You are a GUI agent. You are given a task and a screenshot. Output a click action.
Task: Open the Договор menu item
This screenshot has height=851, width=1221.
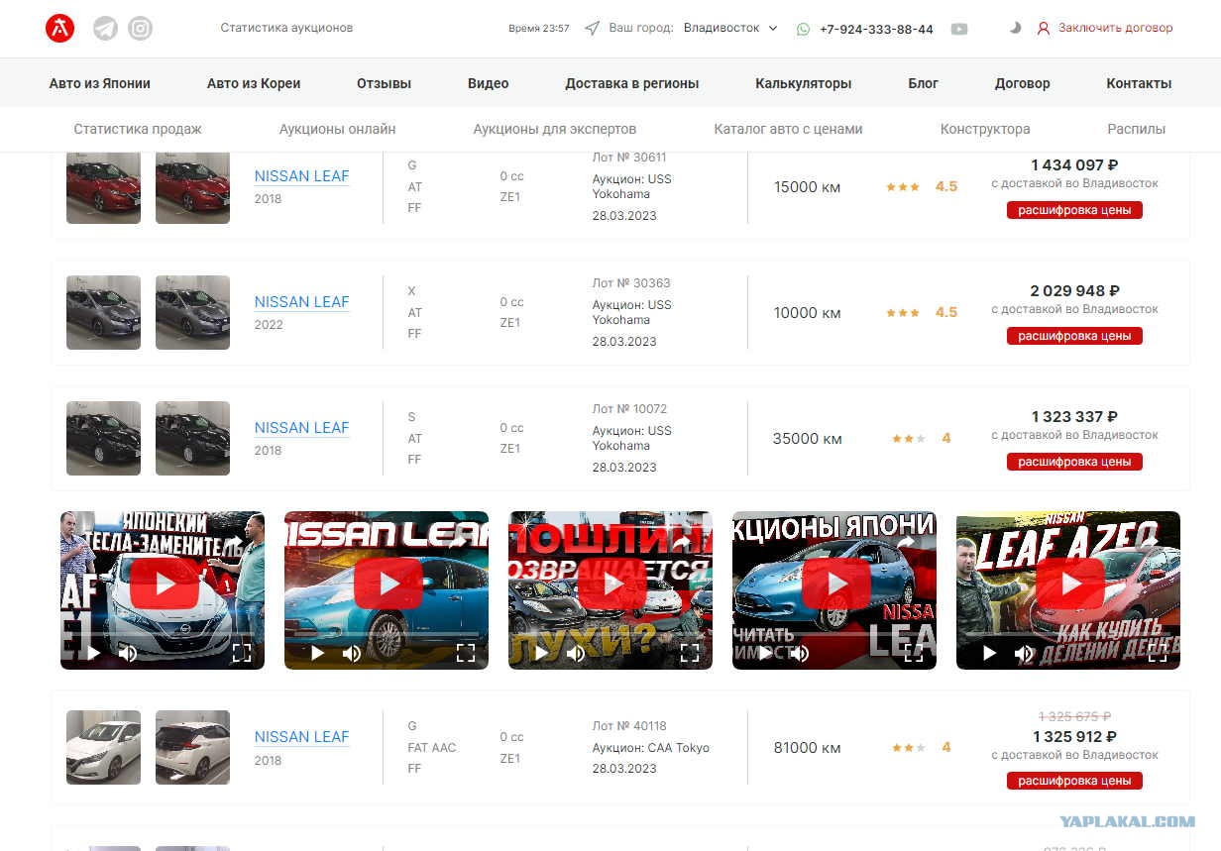(x=1023, y=83)
